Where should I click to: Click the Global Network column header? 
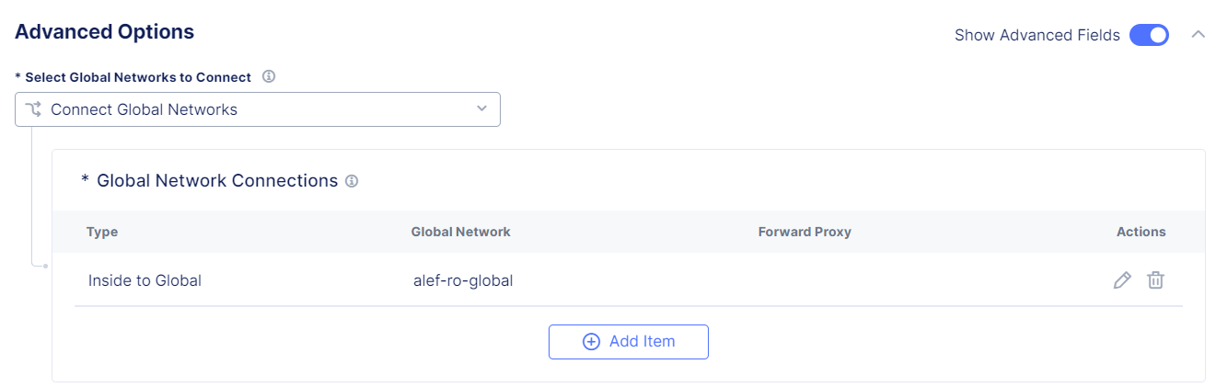click(461, 232)
